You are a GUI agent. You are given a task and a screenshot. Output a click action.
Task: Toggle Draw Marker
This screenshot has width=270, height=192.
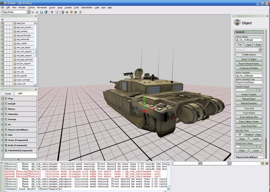249,113
